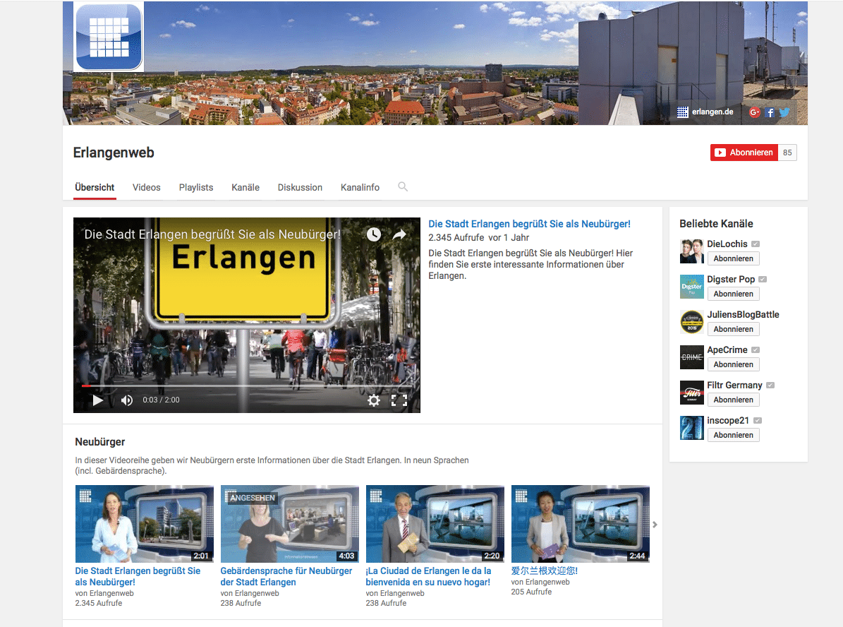Subscribe to inscope21 via Abonnieren
The height and width of the screenshot is (627, 843).
(x=734, y=435)
